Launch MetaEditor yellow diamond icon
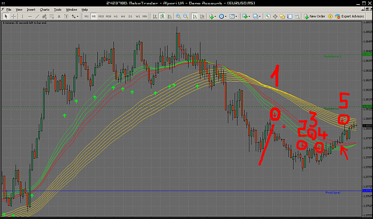Screen dimensions: 373x219 [330, 16]
